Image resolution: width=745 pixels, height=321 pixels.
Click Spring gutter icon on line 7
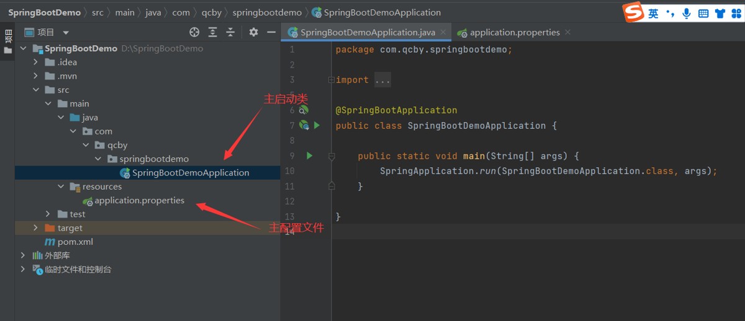(304, 125)
